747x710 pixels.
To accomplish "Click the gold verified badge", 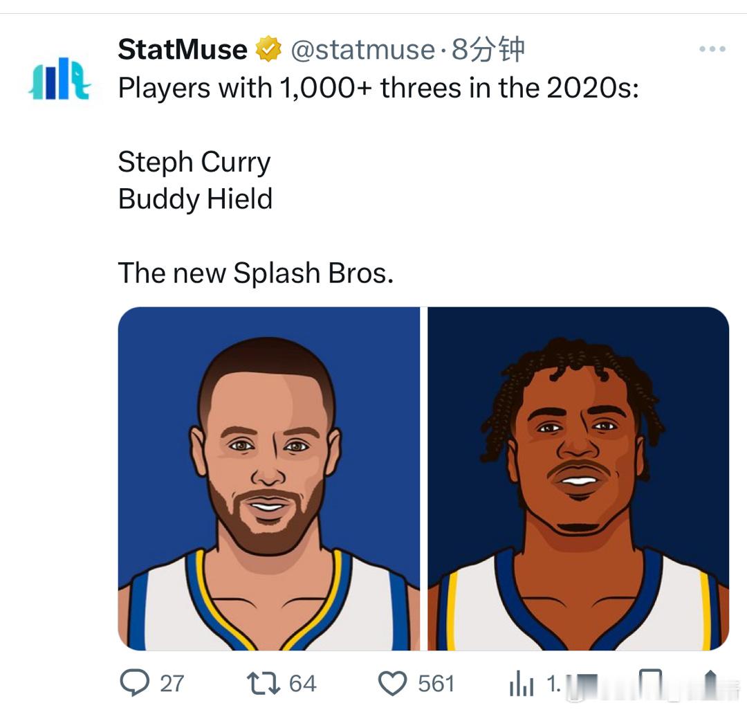I will click(268, 50).
